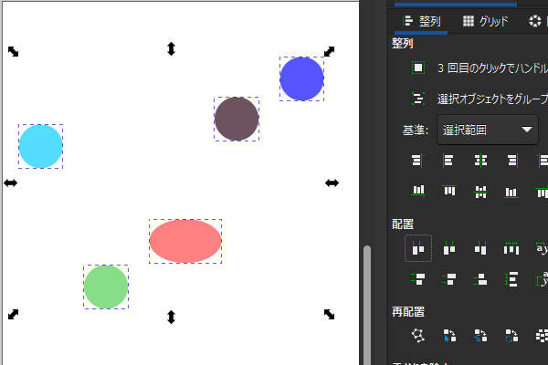The image size is (548, 365).
Task: Distribute right edges equidistantly
Action: [x=480, y=248]
